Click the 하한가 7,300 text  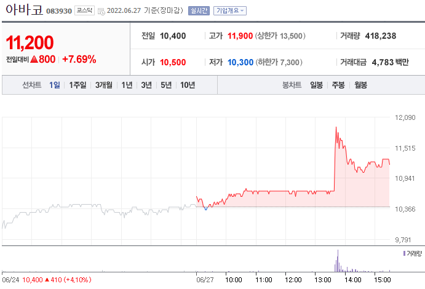(279, 62)
